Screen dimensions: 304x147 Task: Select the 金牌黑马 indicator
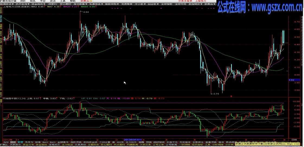(x=63, y=142)
